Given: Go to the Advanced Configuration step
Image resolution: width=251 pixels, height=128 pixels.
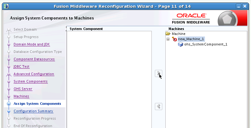Looking at the screenshot, I should 34,74.
